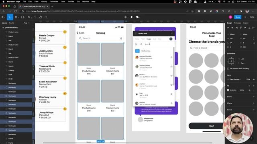Click the Present play icon
The width and height of the screenshot is (257, 144).
click(x=245, y=17)
